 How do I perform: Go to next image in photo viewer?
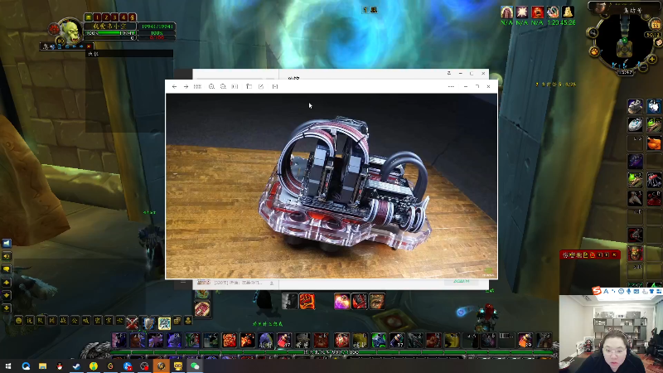[186, 86]
